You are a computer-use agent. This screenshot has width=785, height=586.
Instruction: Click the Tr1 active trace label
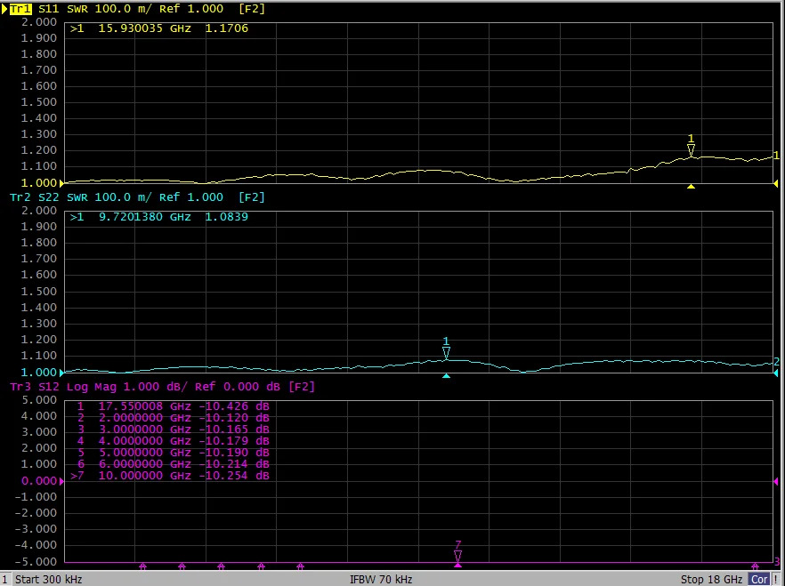tap(20, 9)
